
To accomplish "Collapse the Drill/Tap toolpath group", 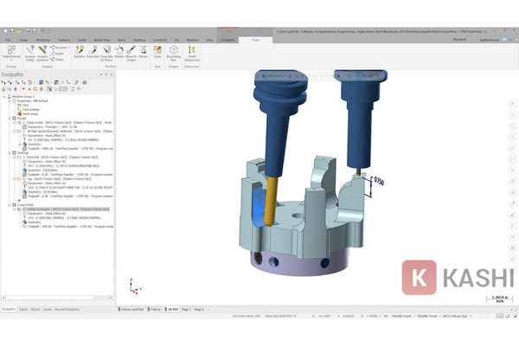I will pyautogui.click(x=8, y=153).
